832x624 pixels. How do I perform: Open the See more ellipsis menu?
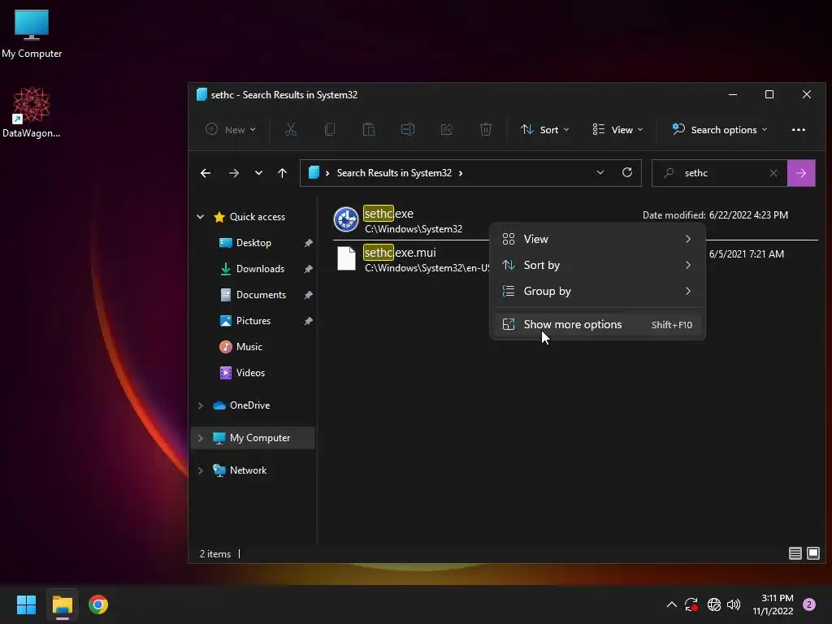point(799,129)
